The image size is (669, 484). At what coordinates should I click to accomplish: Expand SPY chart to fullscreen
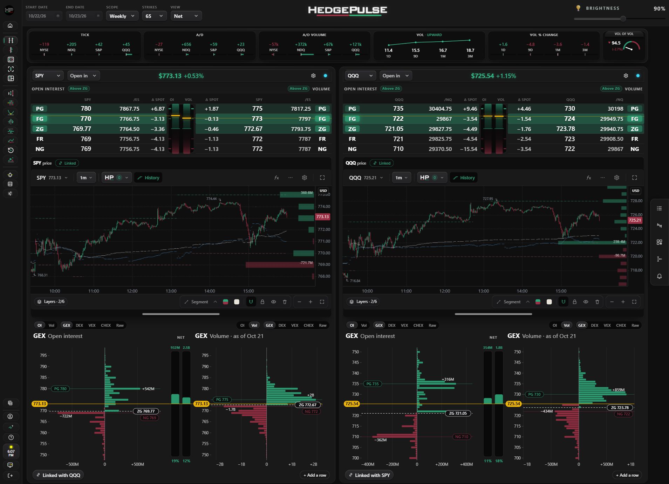[322, 178]
